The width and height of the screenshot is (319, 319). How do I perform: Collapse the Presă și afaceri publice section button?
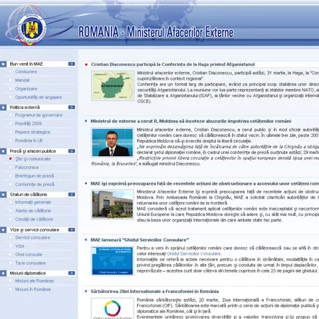coord(72,151)
